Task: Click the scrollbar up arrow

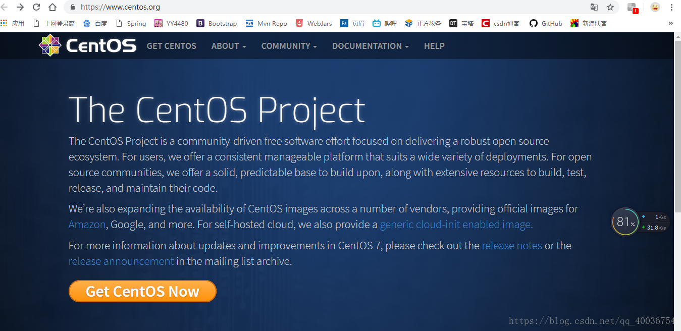Action: pyautogui.click(x=677, y=36)
